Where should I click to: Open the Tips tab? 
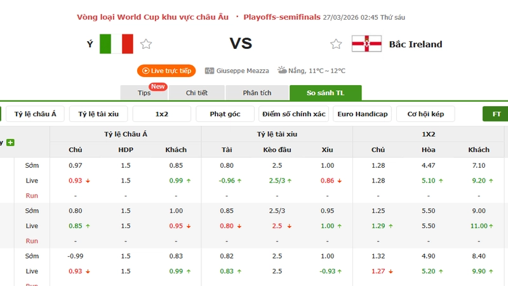point(144,93)
